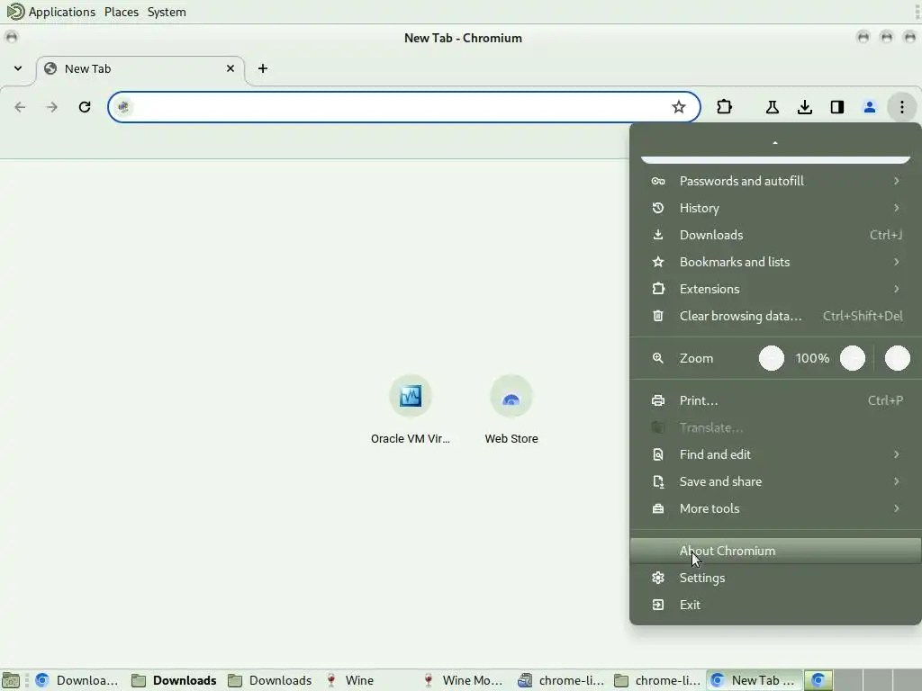Open the tab search dropdown arrow

pos(18,68)
